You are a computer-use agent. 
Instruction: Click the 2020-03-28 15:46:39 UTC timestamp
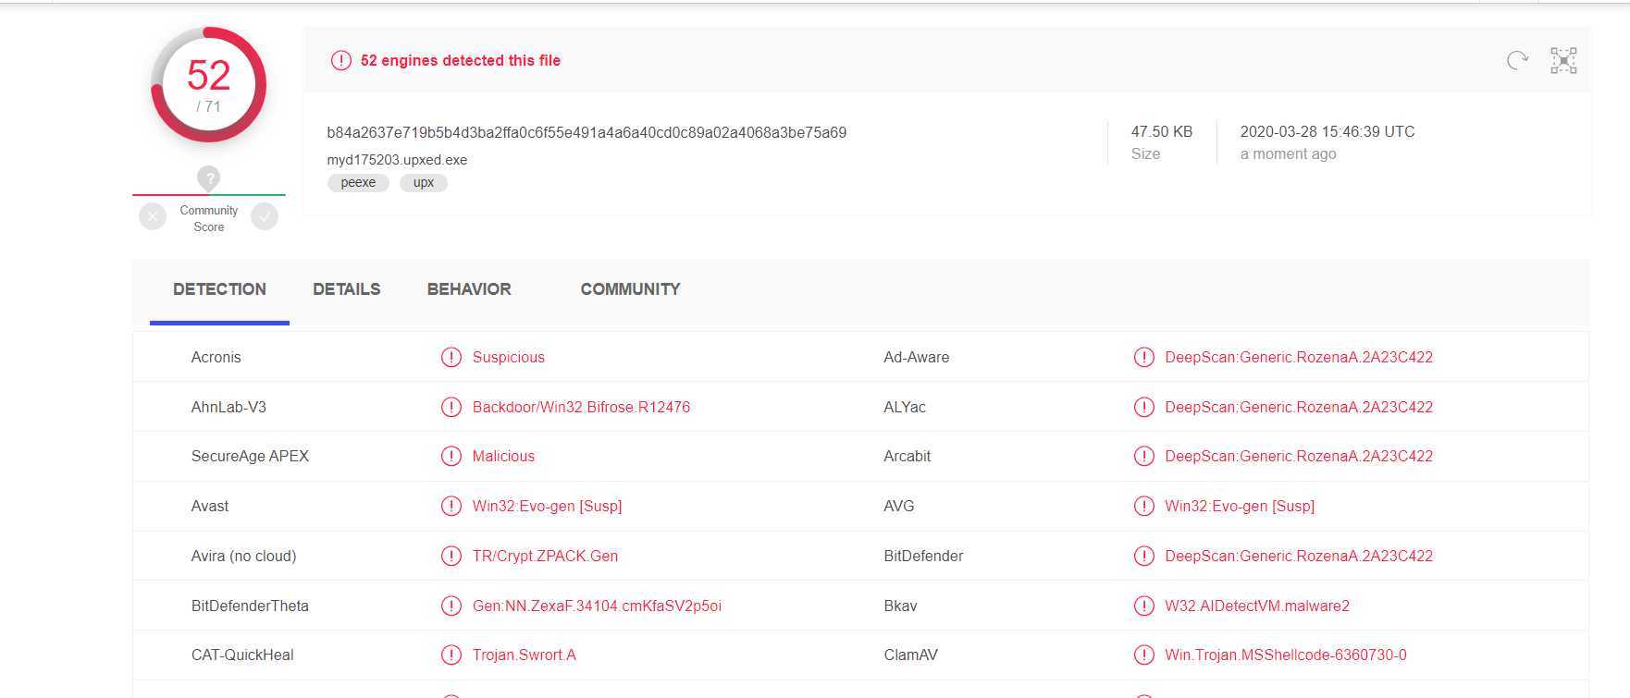click(x=1327, y=131)
